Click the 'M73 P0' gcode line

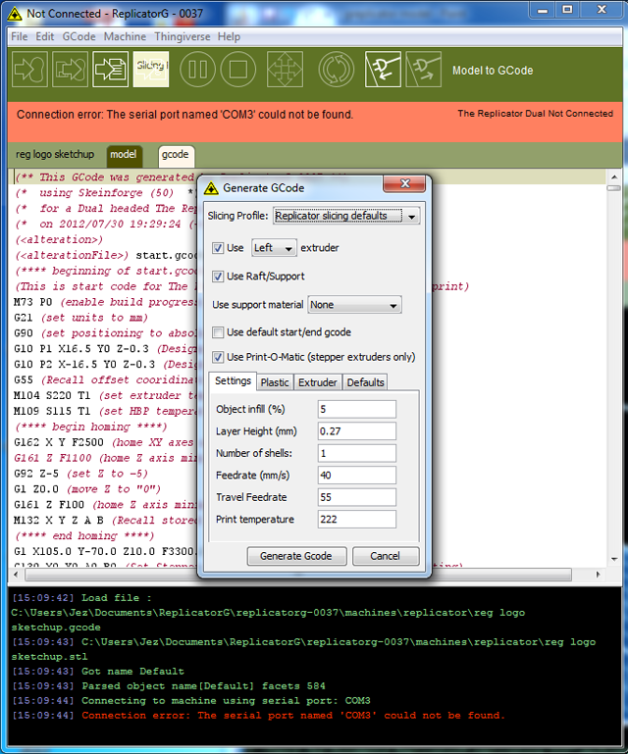[x=105, y=302]
